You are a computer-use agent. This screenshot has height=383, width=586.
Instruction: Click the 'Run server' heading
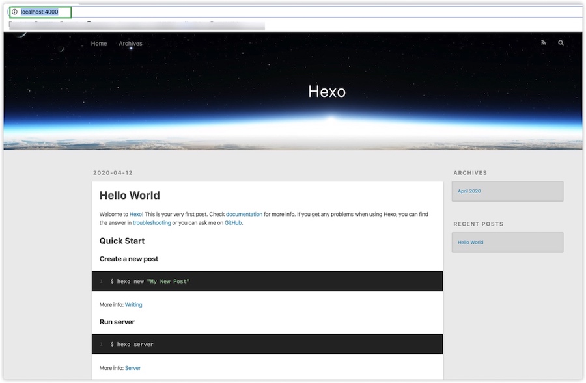(x=117, y=322)
